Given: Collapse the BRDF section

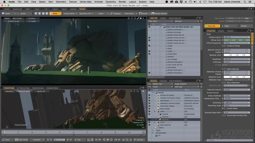Looking at the screenshot, I should point(205,34).
